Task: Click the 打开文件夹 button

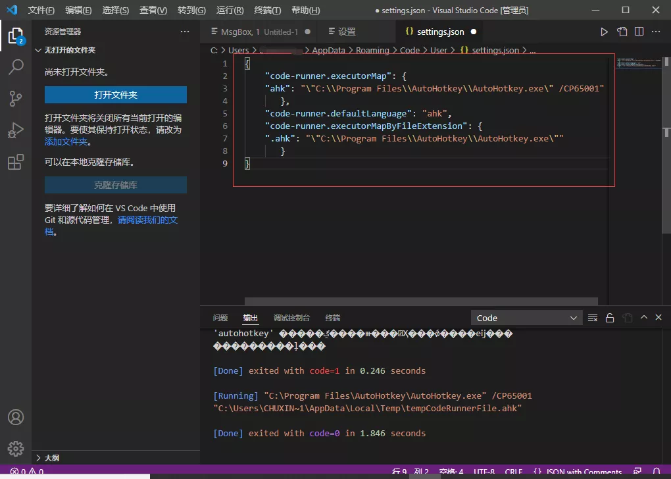Action: [x=115, y=94]
